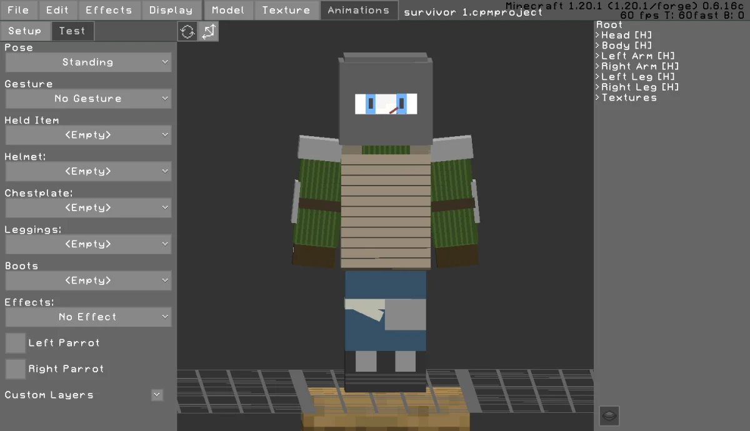Select the Setup sub-tab
The image size is (750, 431).
click(25, 31)
